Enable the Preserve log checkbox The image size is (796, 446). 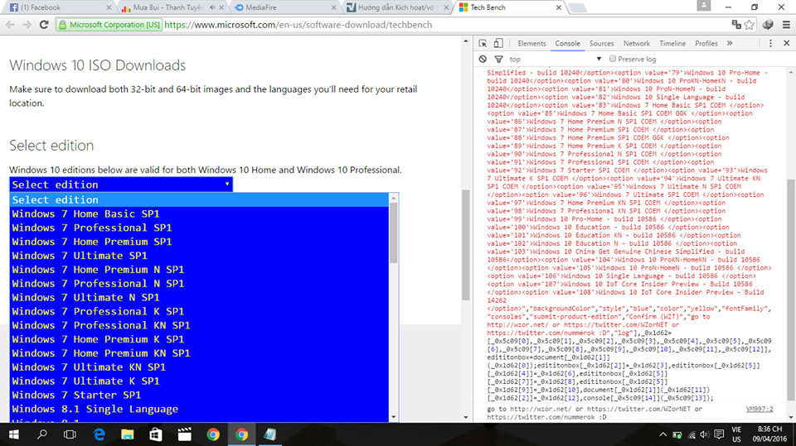tap(613, 59)
